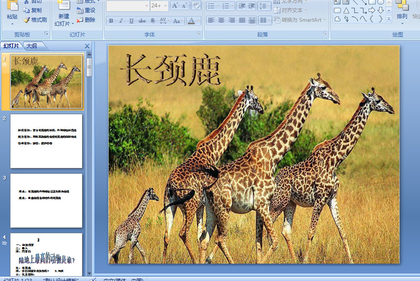This screenshot has height=281, width=420.
Task: Expand the shapes gallery (more arrow)
Action: [389, 18]
